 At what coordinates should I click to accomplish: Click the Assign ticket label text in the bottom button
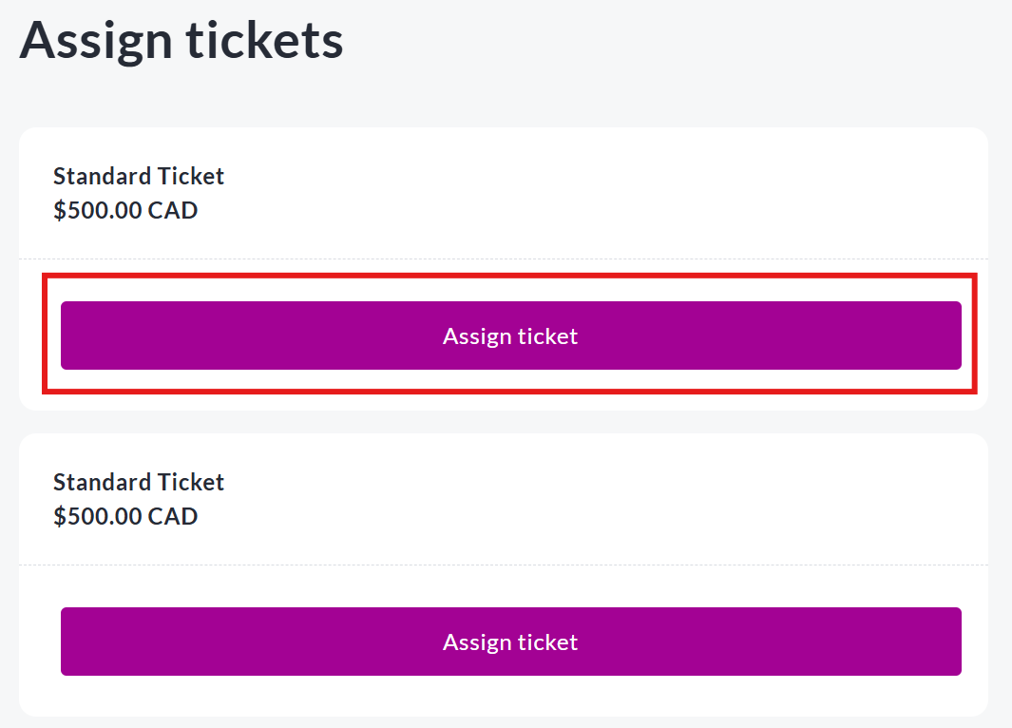tap(510, 642)
